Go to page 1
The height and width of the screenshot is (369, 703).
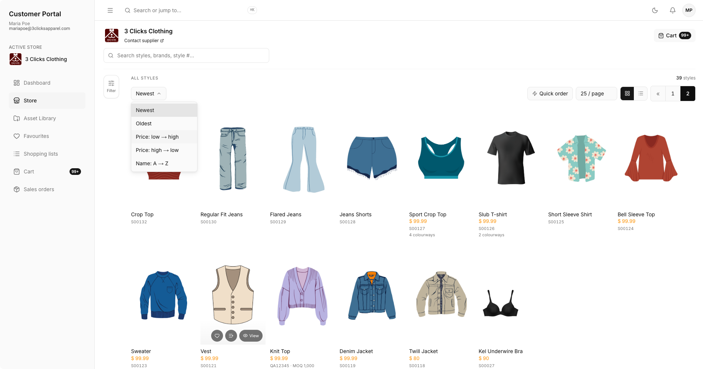click(x=673, y=94)
